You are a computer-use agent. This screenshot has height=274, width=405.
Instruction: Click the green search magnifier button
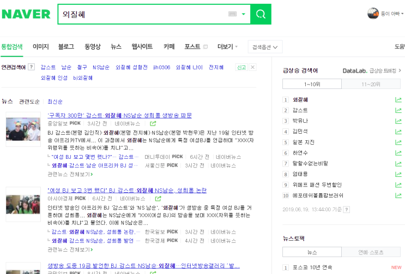(261, 14)
